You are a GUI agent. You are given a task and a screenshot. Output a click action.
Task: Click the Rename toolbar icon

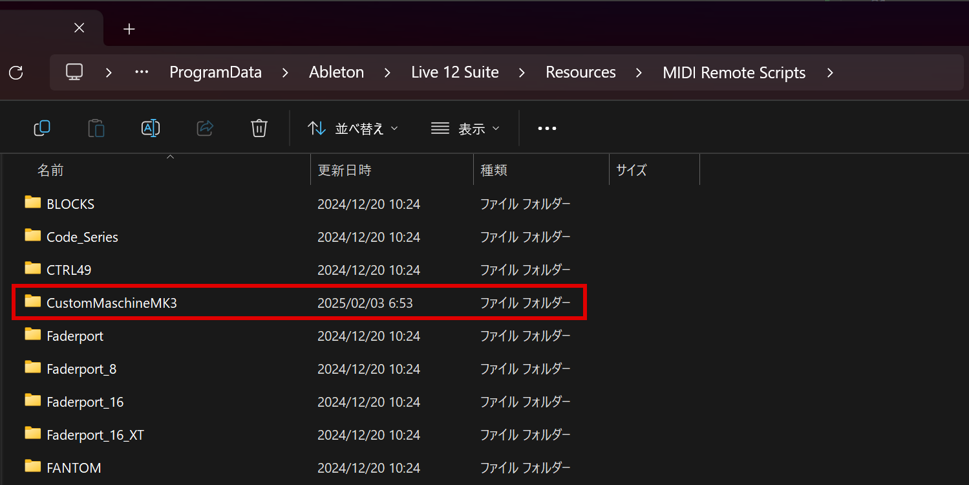click(151, 128)
